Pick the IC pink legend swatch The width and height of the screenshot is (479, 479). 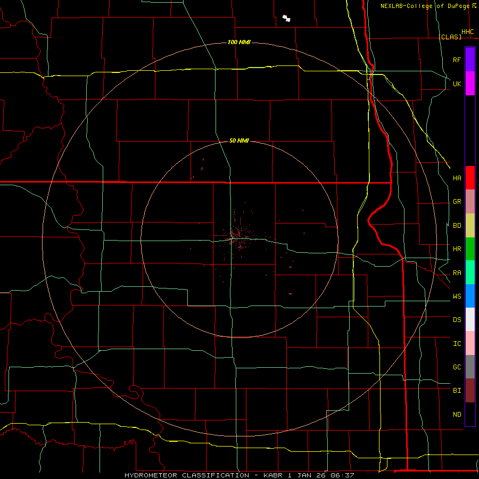pos(470,343)
